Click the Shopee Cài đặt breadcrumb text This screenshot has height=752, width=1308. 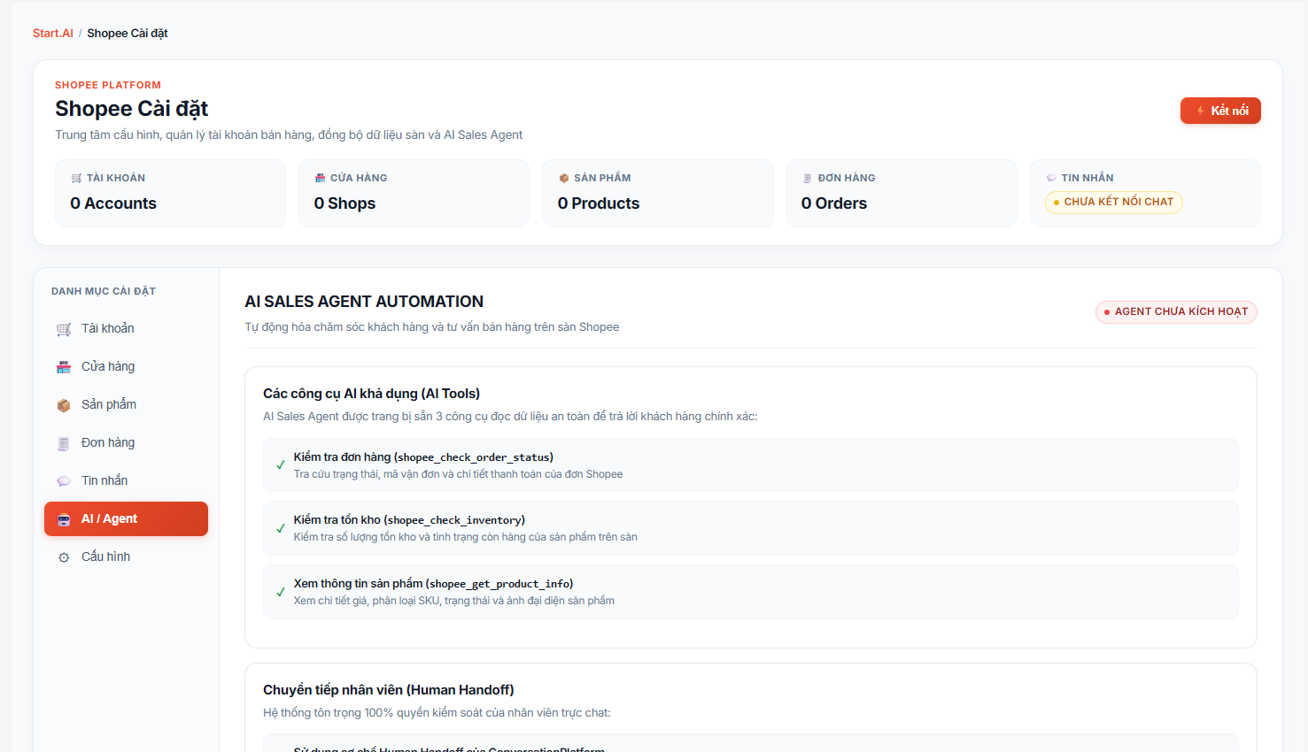pyautogui.click(x=128, y=33)
